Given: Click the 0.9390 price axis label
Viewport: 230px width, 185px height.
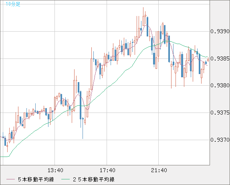Looking at the screenshot, I should click(220, 31).
